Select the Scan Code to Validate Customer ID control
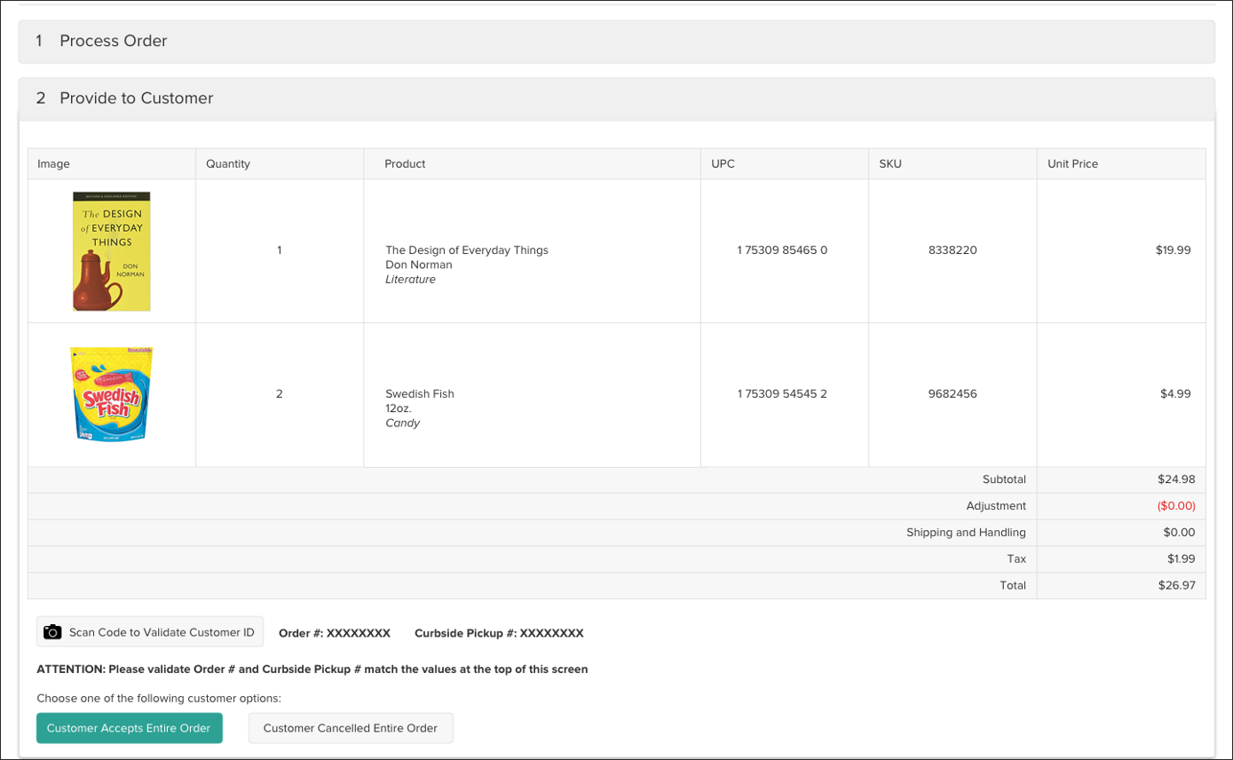Image resolution: width=1233 pixels, height=760 pixels. (x=149, y=631)
